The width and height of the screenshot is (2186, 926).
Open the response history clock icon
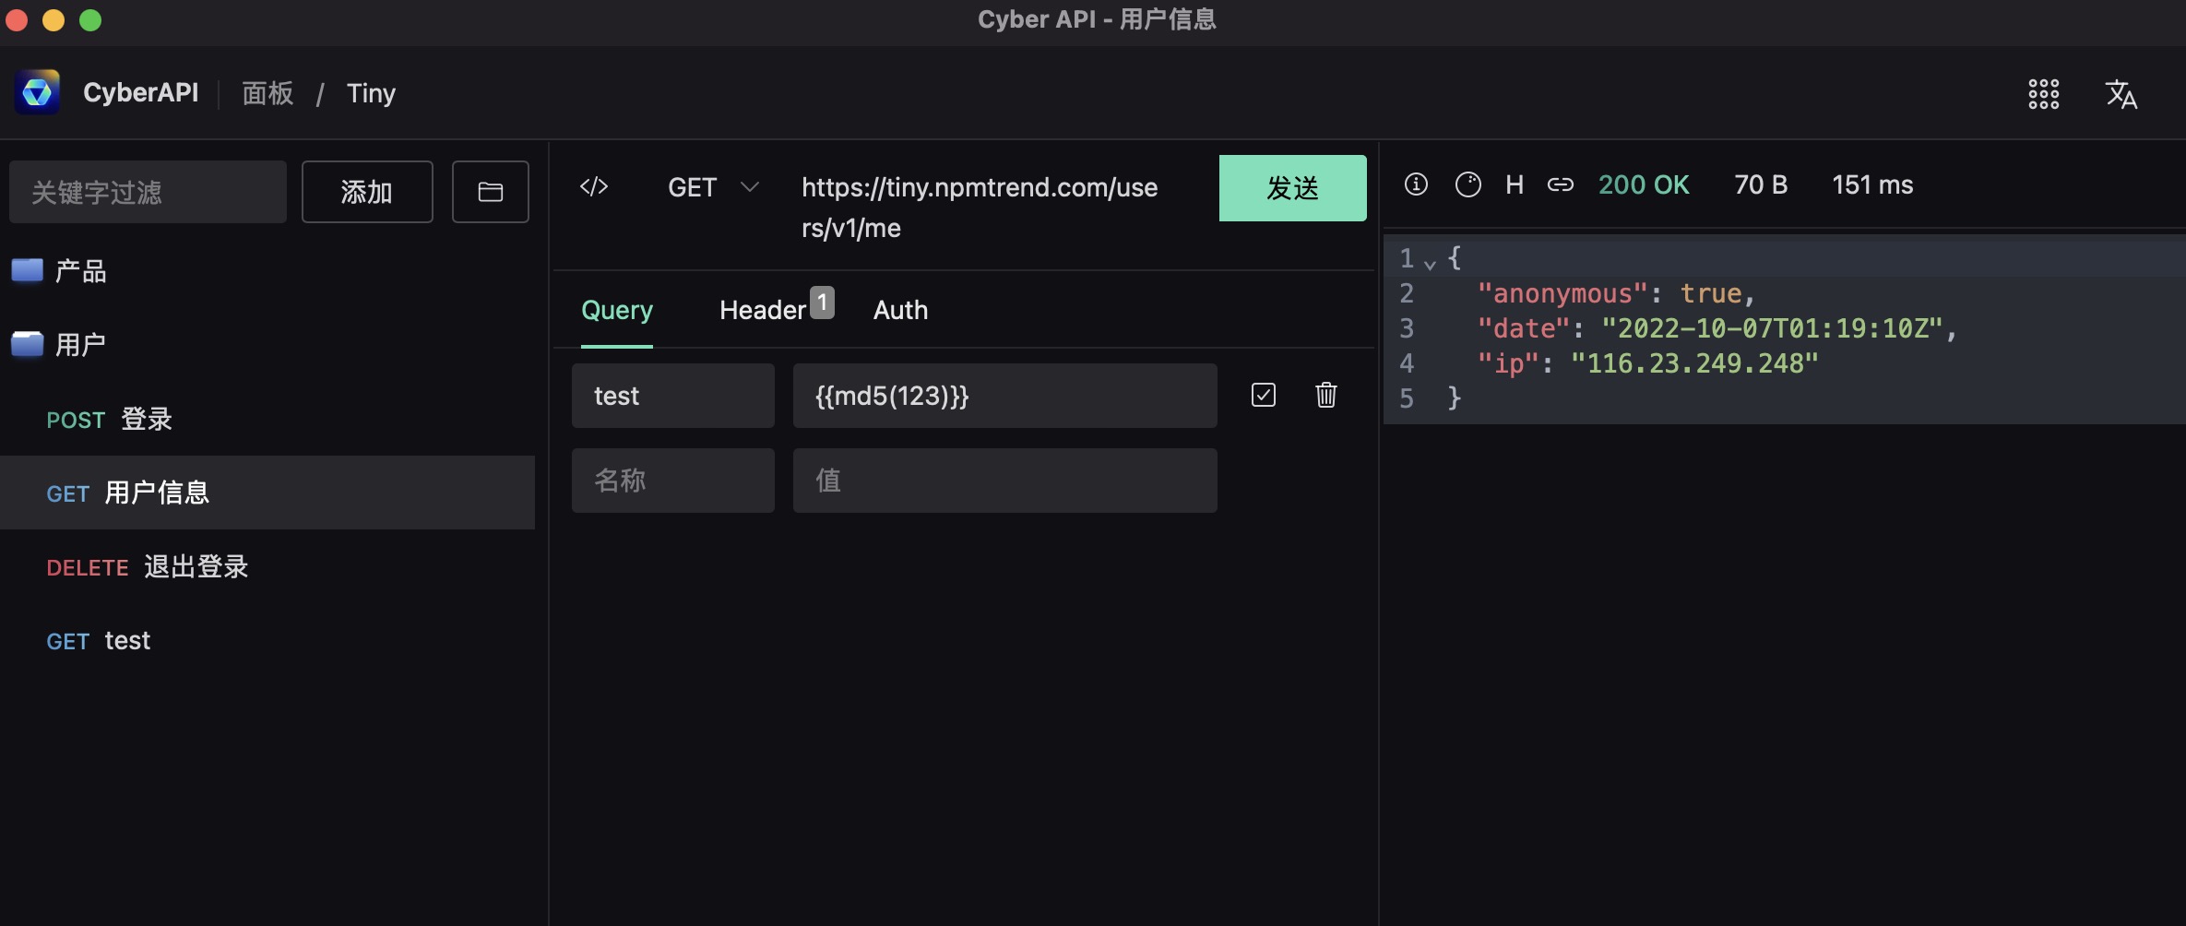[x=1467, y=184]
